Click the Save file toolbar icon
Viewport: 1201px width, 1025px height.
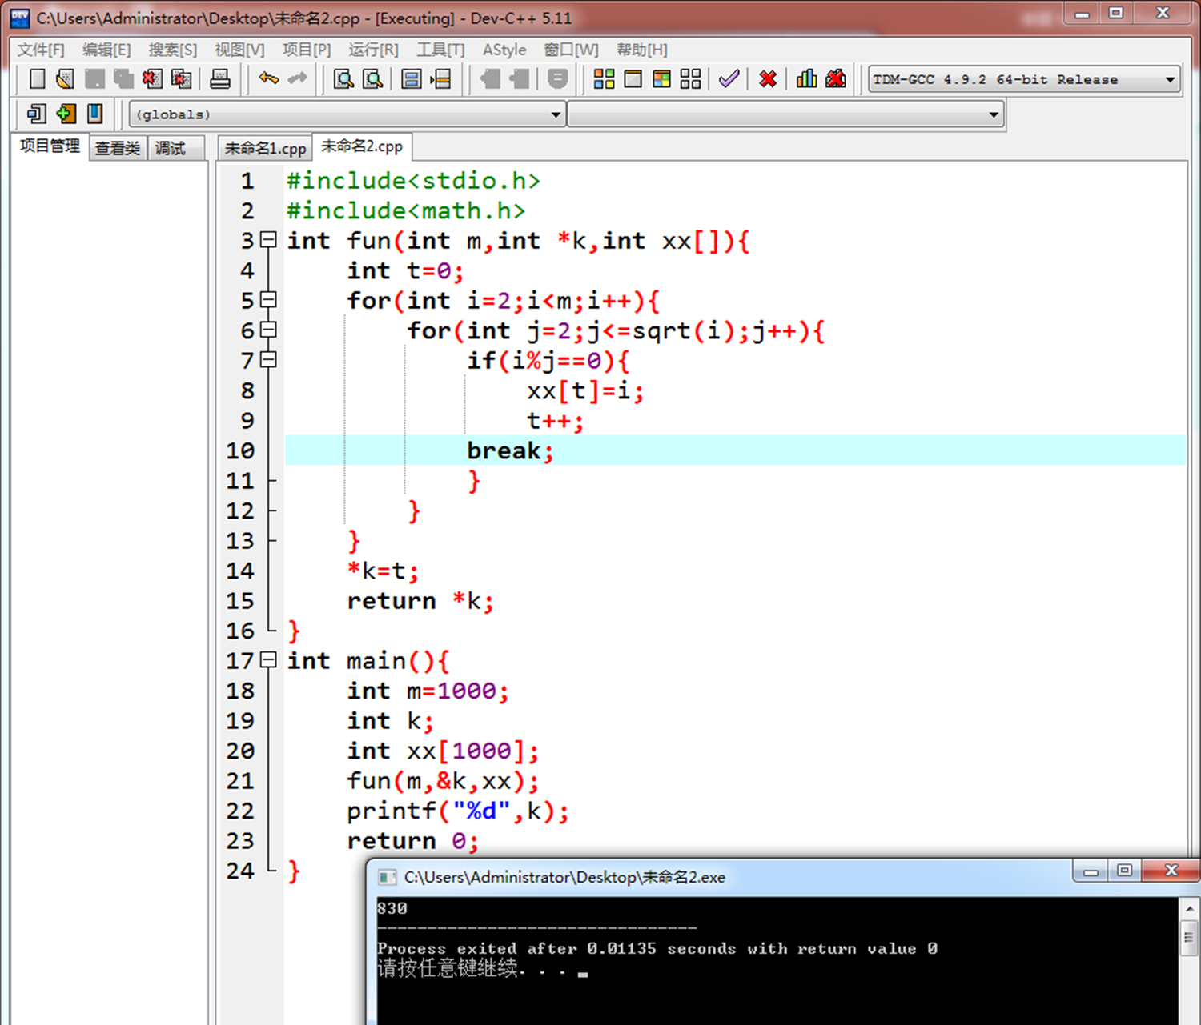coord(94,78)
